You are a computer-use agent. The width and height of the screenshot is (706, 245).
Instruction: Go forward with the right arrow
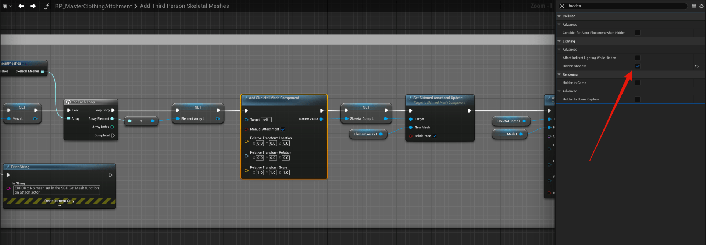tap(33, 6)
